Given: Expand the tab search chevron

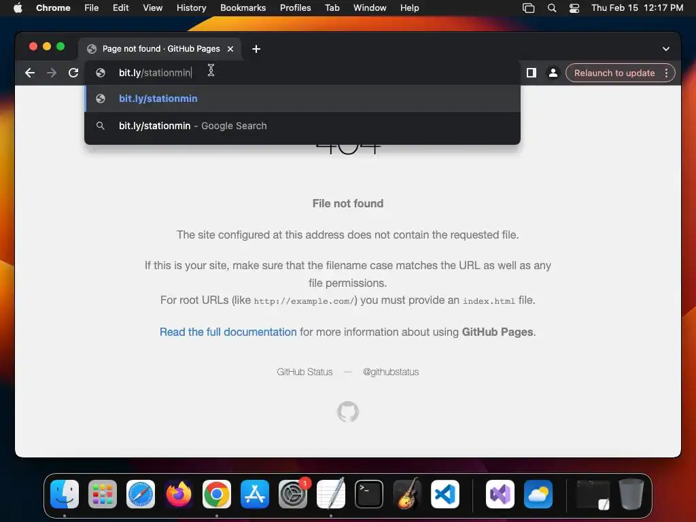Looking at the screenshot, I should pos(666,49).
